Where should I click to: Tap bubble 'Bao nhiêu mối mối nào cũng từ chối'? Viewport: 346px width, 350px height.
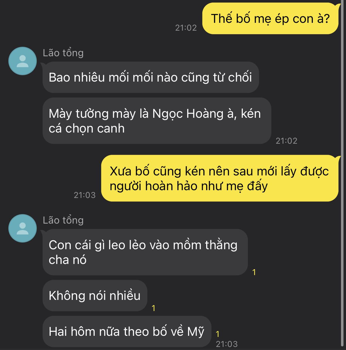click(x=151, y=77)
